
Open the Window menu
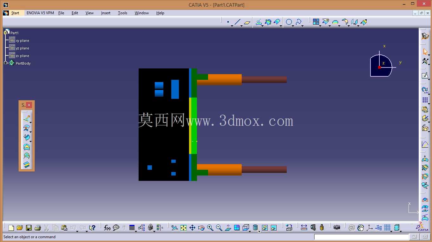click(142, 13)
